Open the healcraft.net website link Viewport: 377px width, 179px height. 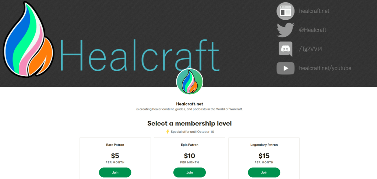pyautogui.click(x=314, y=11)
